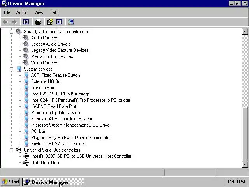Click the Microcode Update Device icon
This screenshot has height=187, width=249.
point(26,113)
